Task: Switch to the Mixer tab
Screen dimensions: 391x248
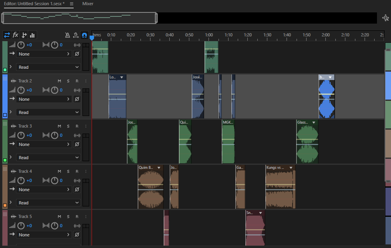Action: pos(88,4)
